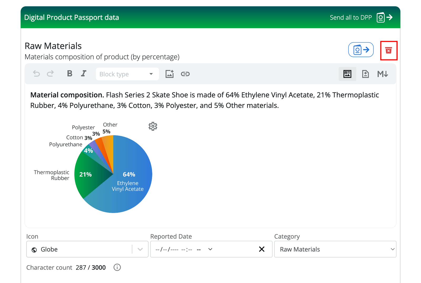Expand the Icon selector dropdown arrow

140,249
